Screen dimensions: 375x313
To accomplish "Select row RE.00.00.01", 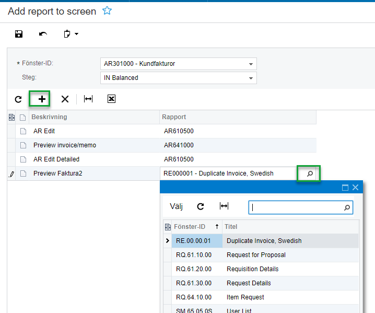I will (197, 241).
